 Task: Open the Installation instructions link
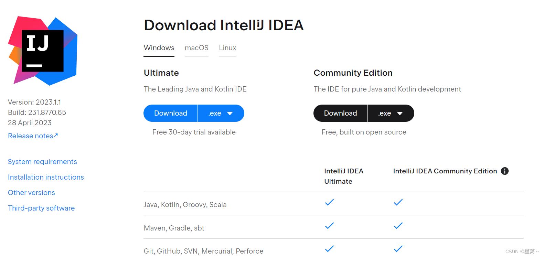click(46, 177)
